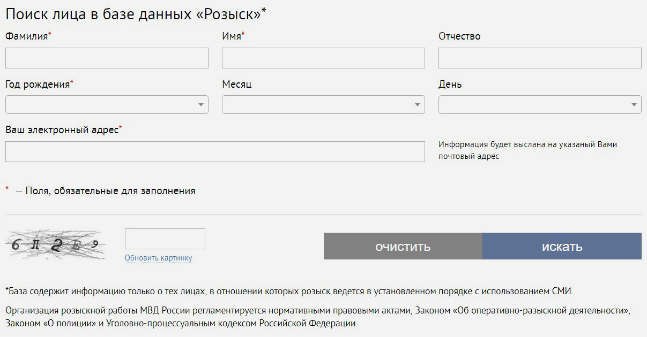
Task: Expand the Месяц dropdown list
Action: click(x=323, y=104)
